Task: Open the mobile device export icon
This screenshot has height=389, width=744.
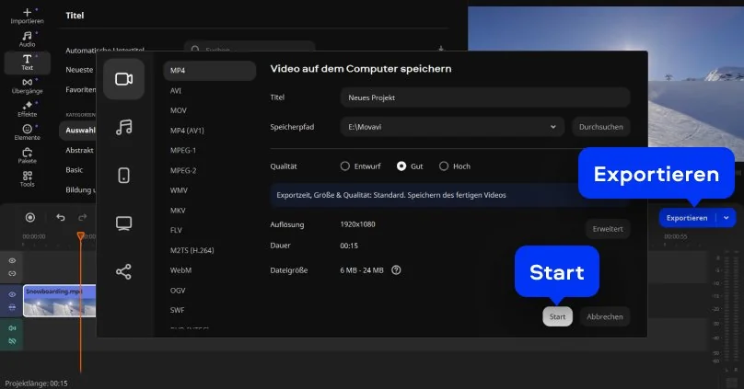Action: (x=123, y=176)
